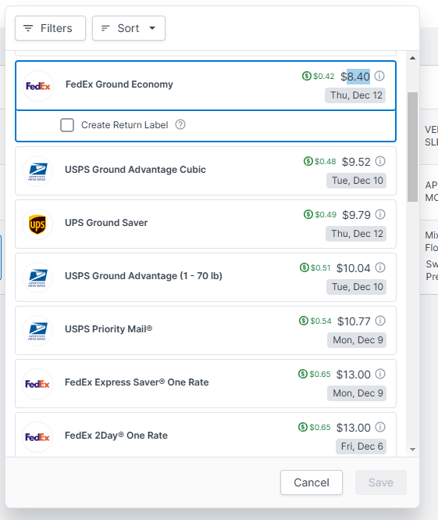Click the Cancel button

click(312, 482)
